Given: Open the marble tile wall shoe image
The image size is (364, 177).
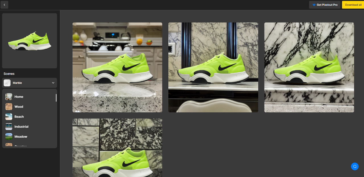Looking at the screenshot, I should pos(117,148).
